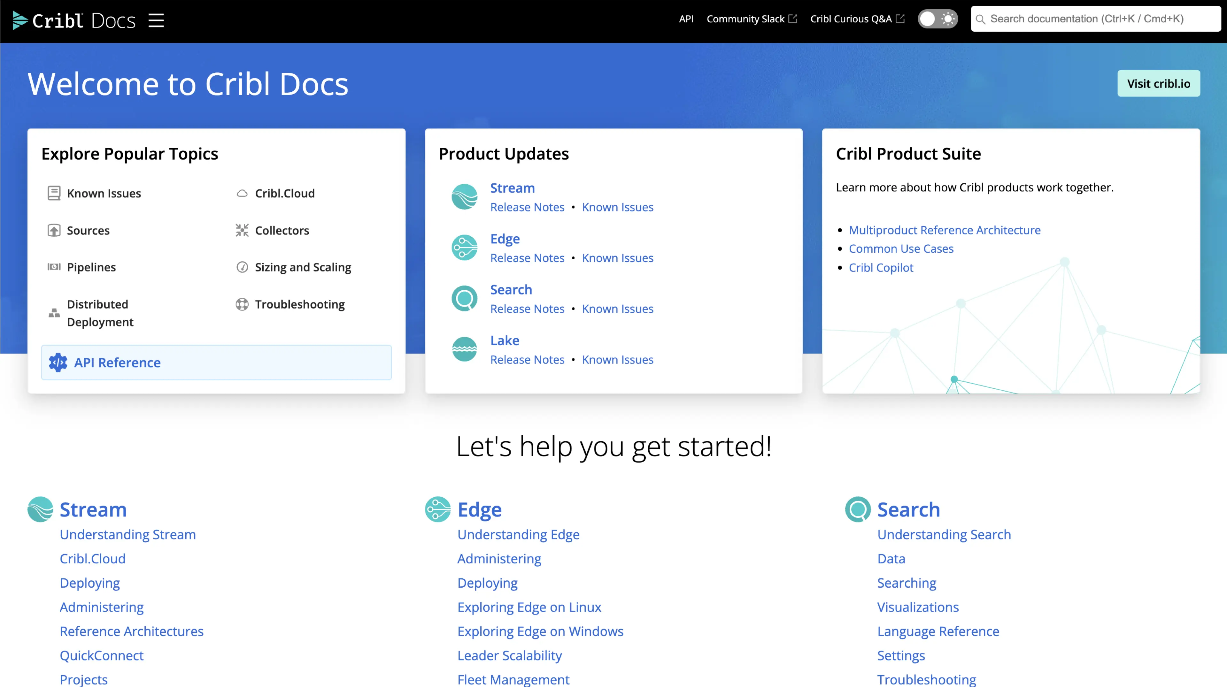Click the large Edge icon in get started

click(438, 509)
